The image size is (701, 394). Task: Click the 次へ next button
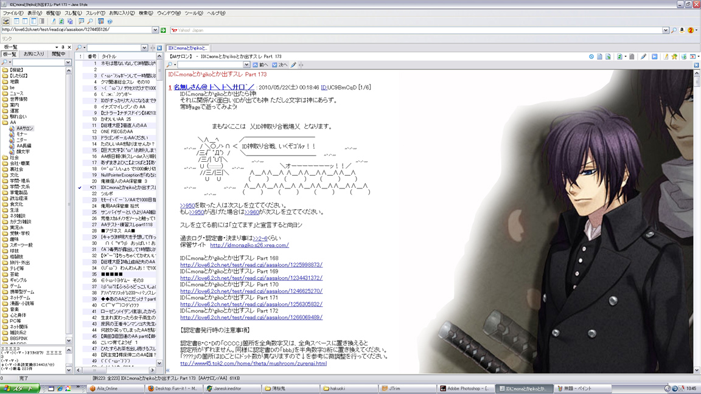280,65
